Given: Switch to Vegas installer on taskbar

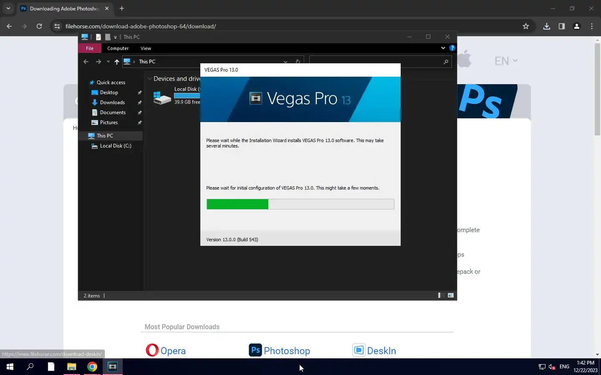Looking at the screenshot, I should (x=112, y=367).
